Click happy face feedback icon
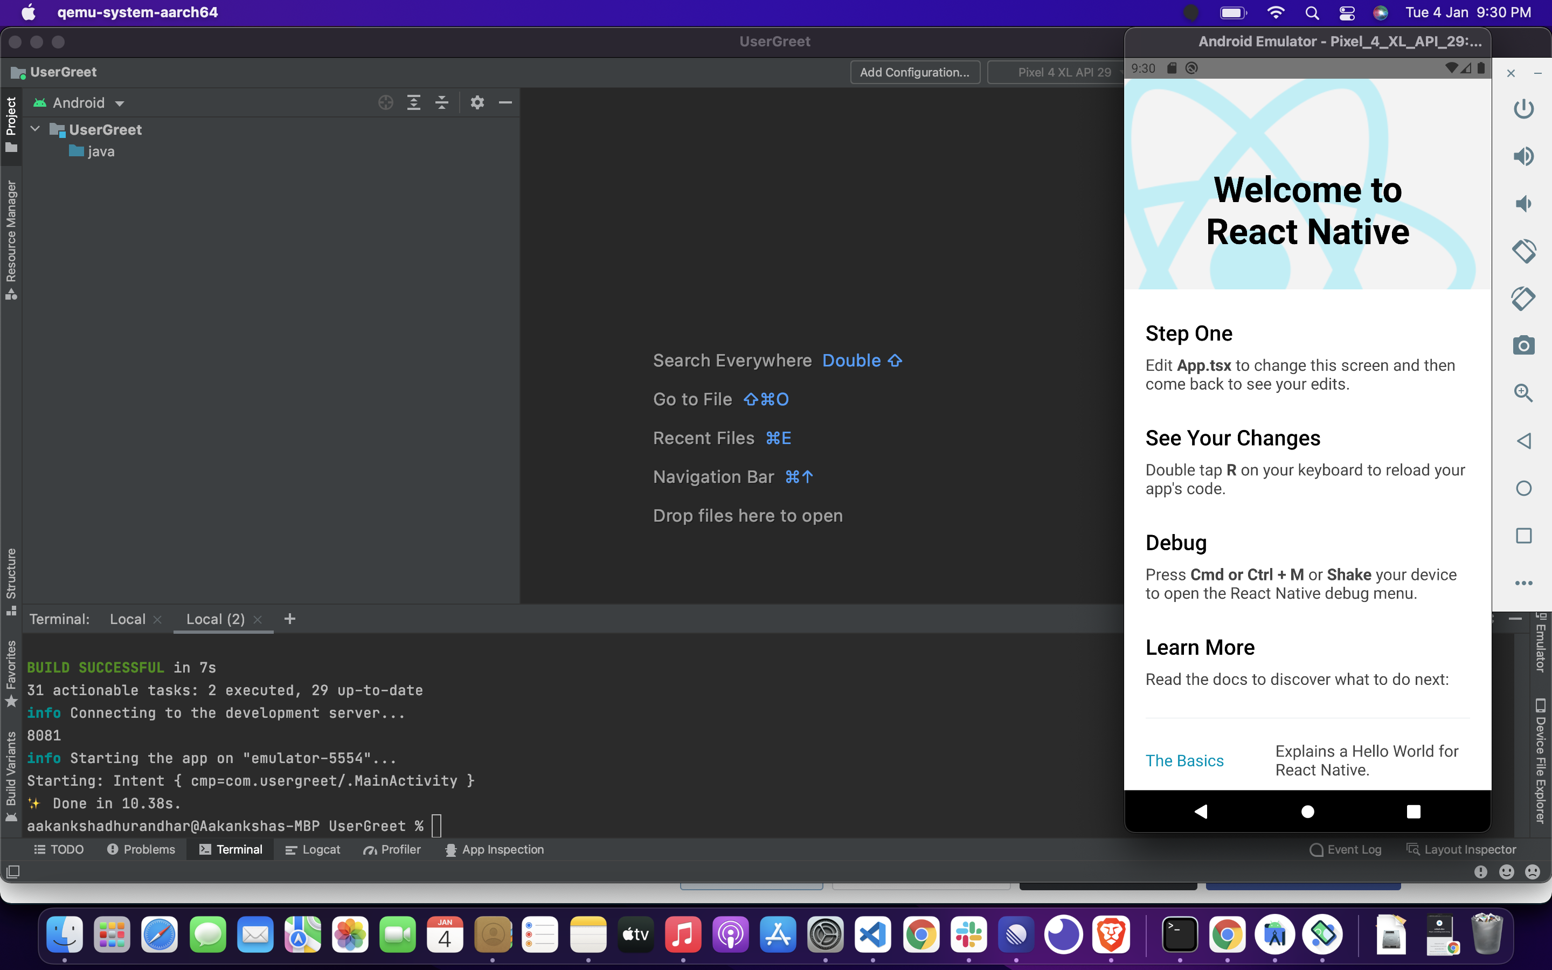The width and height of the screenshot is (1552, 970). tap(1507, 872)
